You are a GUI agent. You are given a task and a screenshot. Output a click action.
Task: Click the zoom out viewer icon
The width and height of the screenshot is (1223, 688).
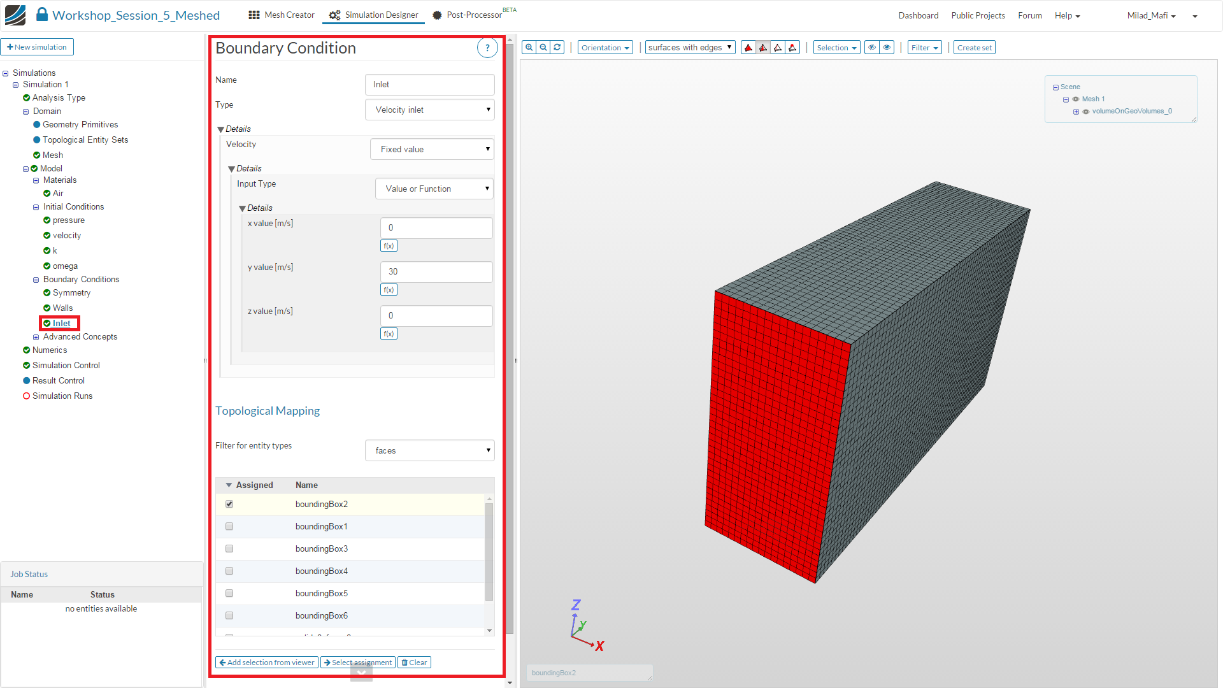click(543, 47)
